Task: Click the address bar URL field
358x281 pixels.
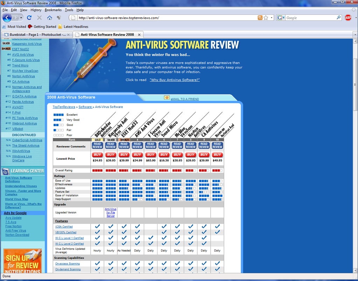Action: [167, 18]
